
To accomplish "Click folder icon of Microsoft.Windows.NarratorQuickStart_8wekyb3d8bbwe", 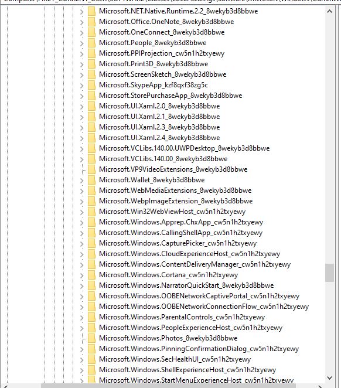I will click(x=91, y=285).
